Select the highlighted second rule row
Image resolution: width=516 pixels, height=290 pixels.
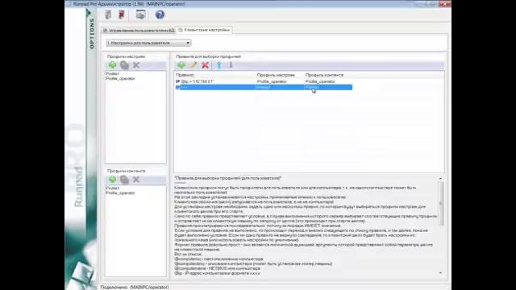tap(264, 87)
